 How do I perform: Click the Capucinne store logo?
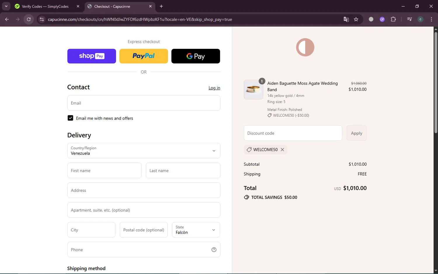tap(305, 47)
